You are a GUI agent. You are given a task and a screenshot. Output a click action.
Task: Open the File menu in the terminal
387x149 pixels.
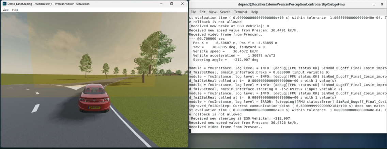point(193,12)
